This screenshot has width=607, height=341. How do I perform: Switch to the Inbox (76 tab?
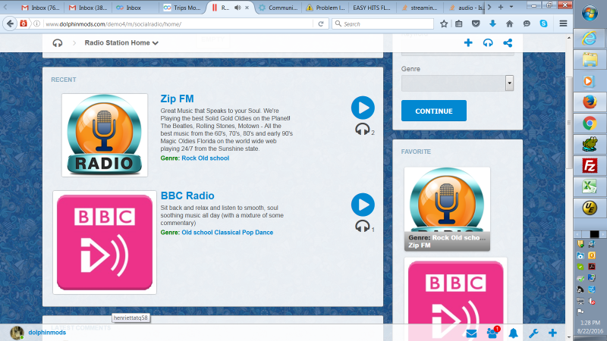tap(41, 8)
